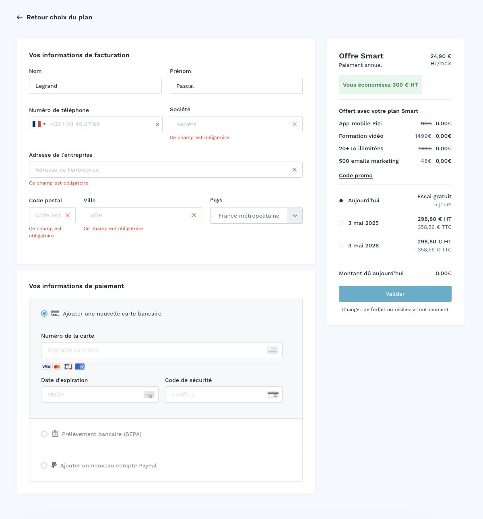Click the Carte Bancaire logo
Screen dimensions: 483x519
pyautogui.click(x=68, y=367)
